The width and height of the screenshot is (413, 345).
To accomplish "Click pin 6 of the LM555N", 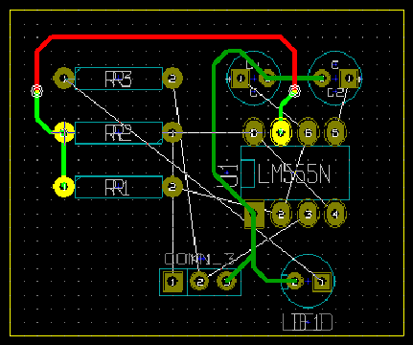I will (308, 132).
